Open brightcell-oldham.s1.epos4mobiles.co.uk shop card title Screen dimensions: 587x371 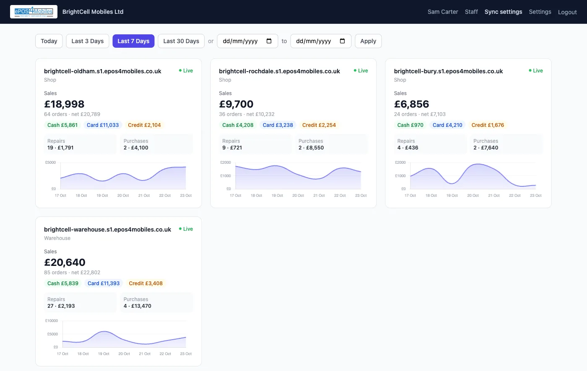pyautogui.click(x=103, y=71)
